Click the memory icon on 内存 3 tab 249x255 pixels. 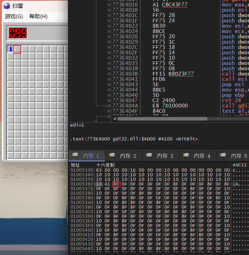pos(149,155)
